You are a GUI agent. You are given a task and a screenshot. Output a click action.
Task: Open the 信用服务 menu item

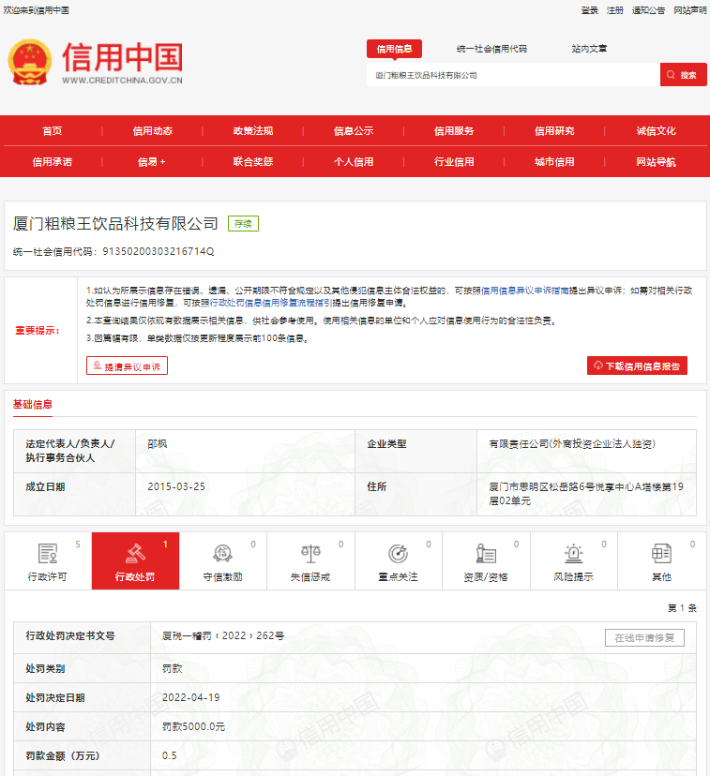point(454,131)
